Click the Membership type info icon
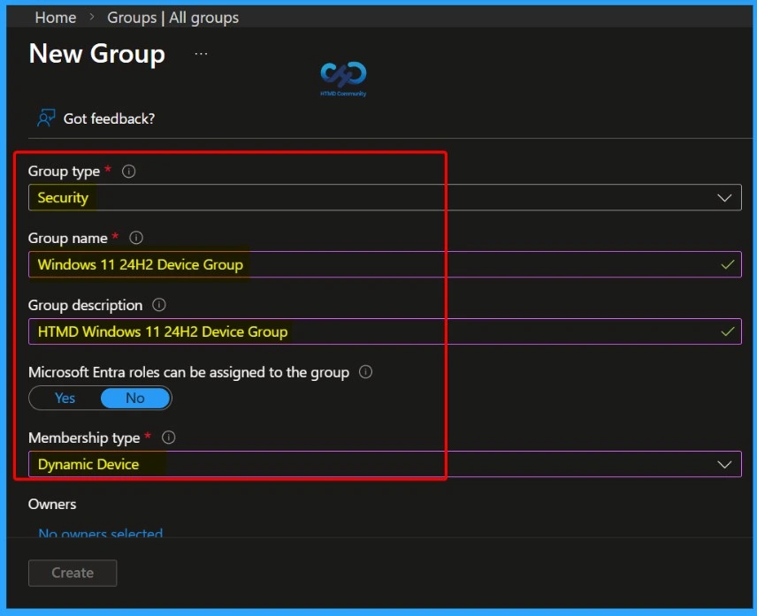This screenshot has height=616, width=757. coord(169,437)
